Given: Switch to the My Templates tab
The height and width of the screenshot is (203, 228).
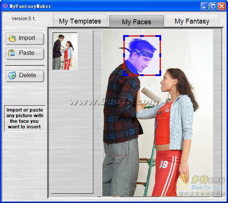Looking at the screenshot, I should [x=80, y=21].
